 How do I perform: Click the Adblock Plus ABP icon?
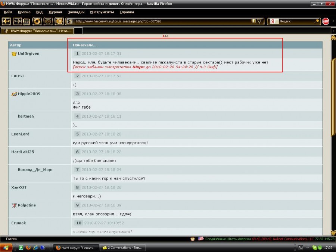point(326,21)
